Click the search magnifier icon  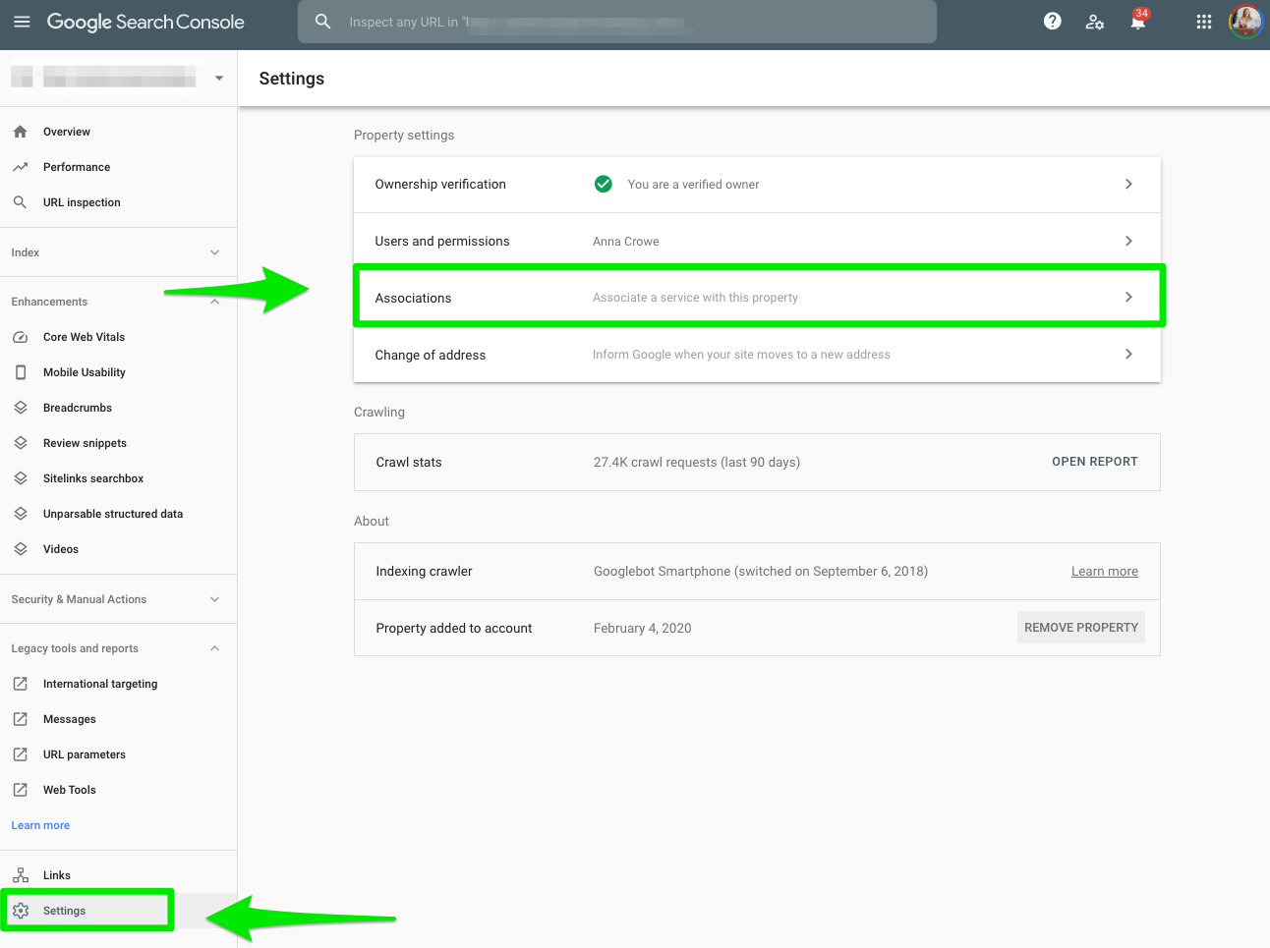[x=322, y=22]
